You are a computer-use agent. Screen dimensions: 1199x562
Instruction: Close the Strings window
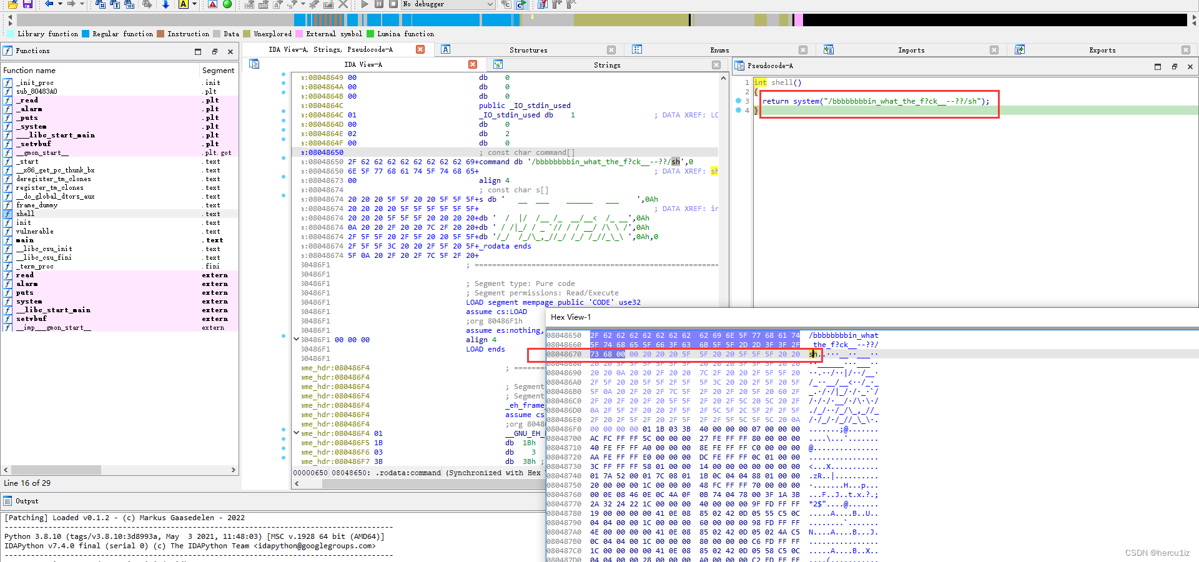pos(715,64)
